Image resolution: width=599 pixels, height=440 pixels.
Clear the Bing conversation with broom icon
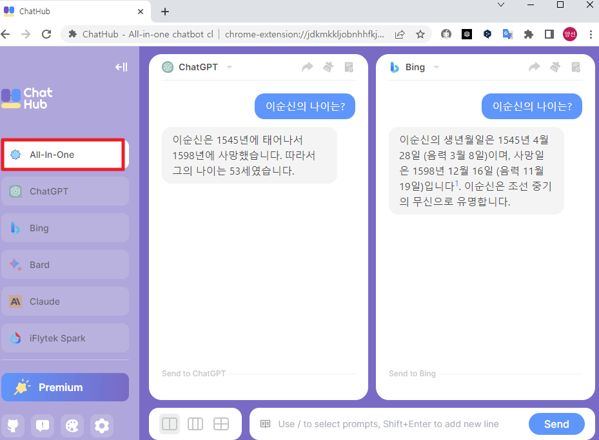click(x=555, y=67)
